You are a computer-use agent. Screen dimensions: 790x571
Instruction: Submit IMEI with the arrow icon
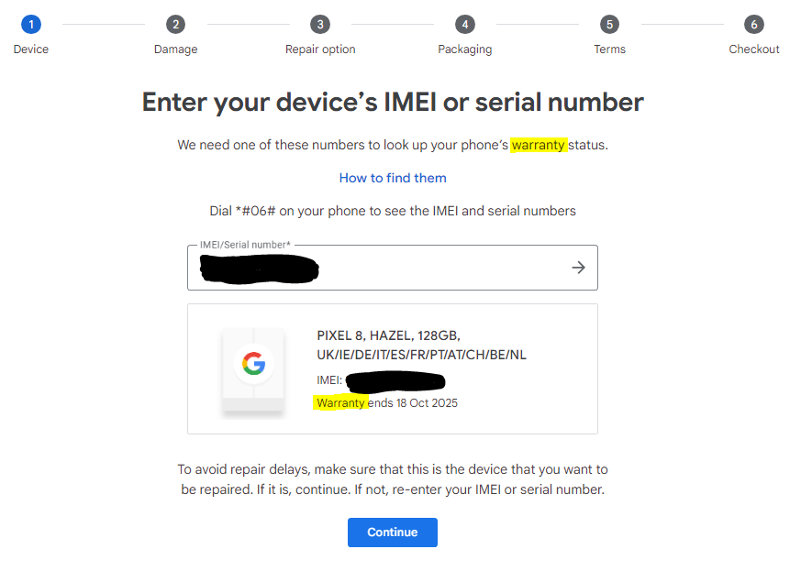(578, 268)
